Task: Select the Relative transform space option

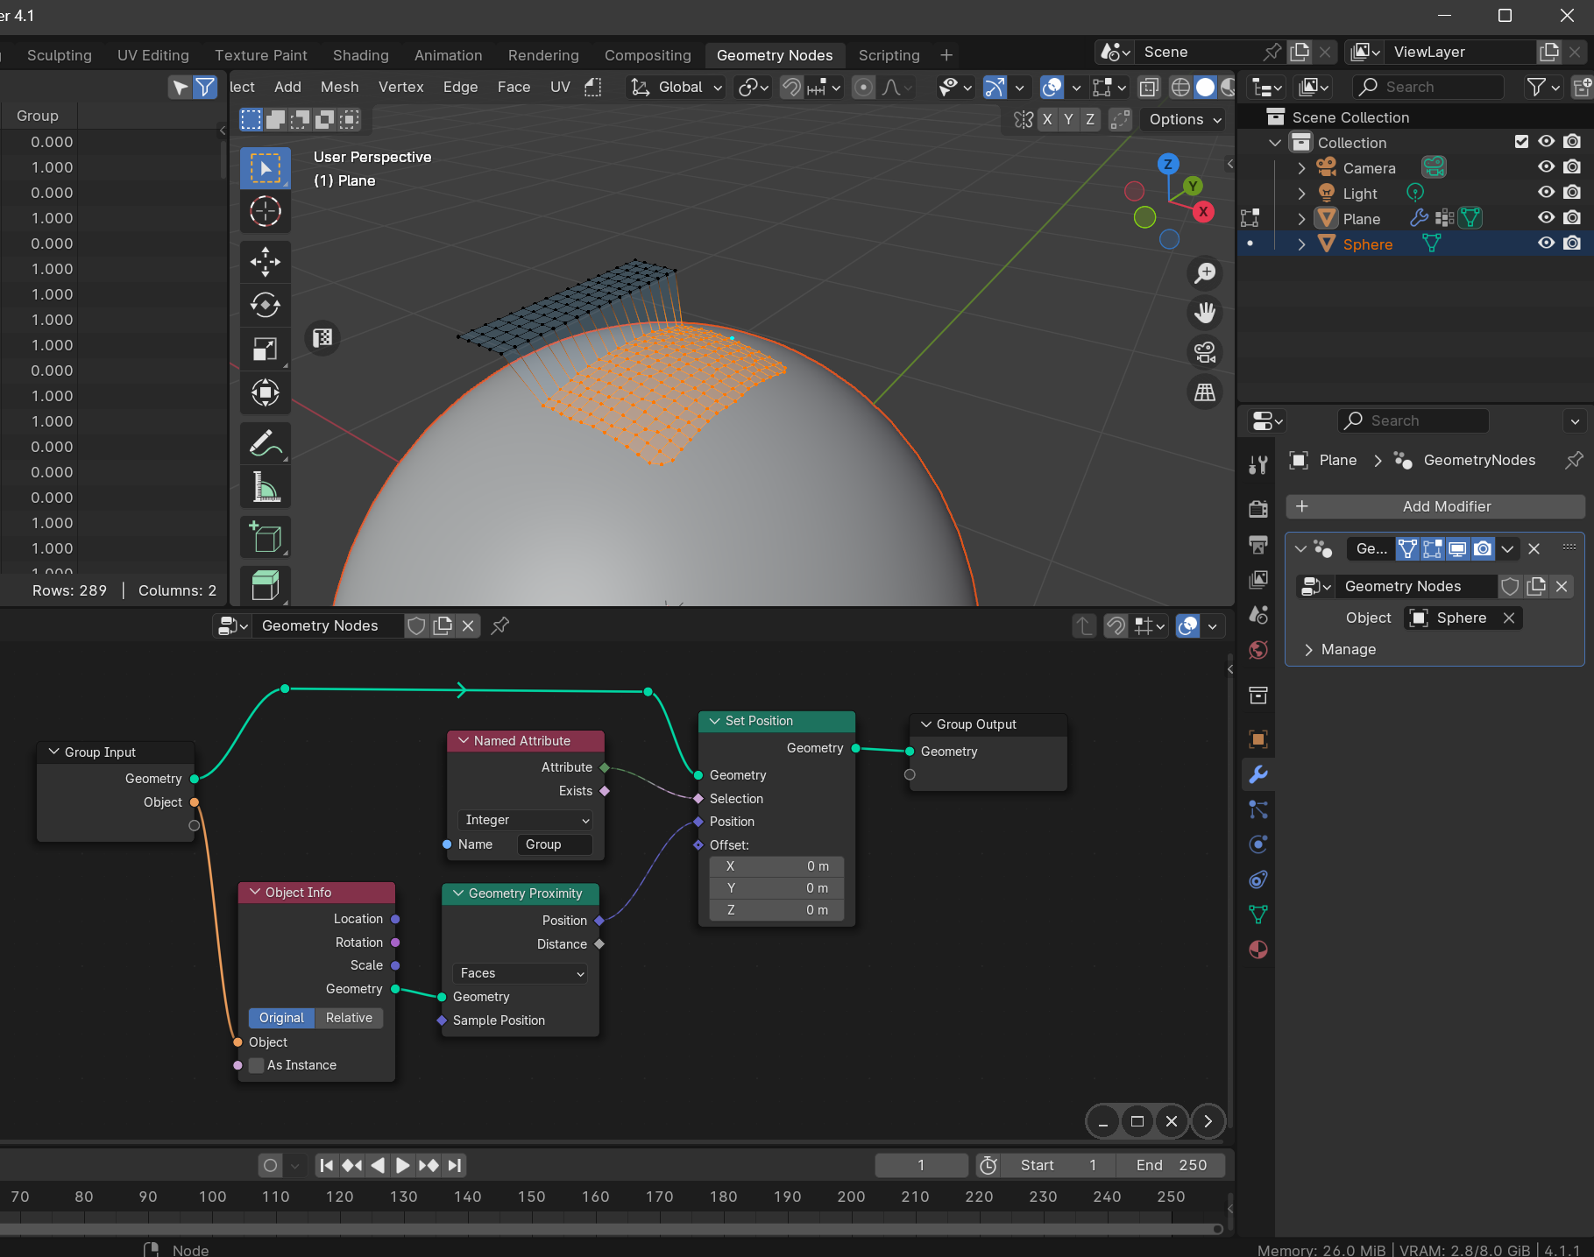Action: [x=349, y=1018]
